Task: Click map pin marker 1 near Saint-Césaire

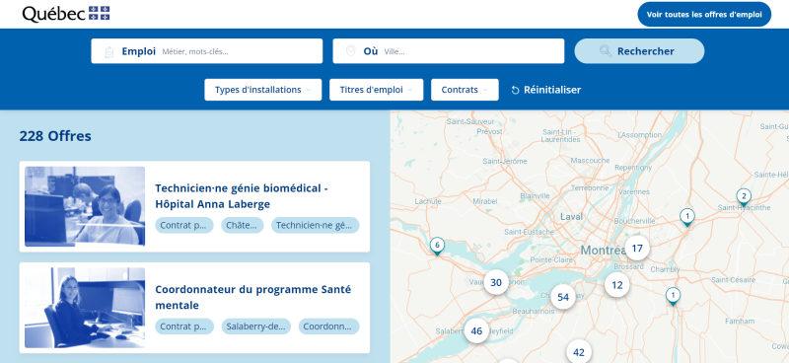Action: click(x=673, y=296)
